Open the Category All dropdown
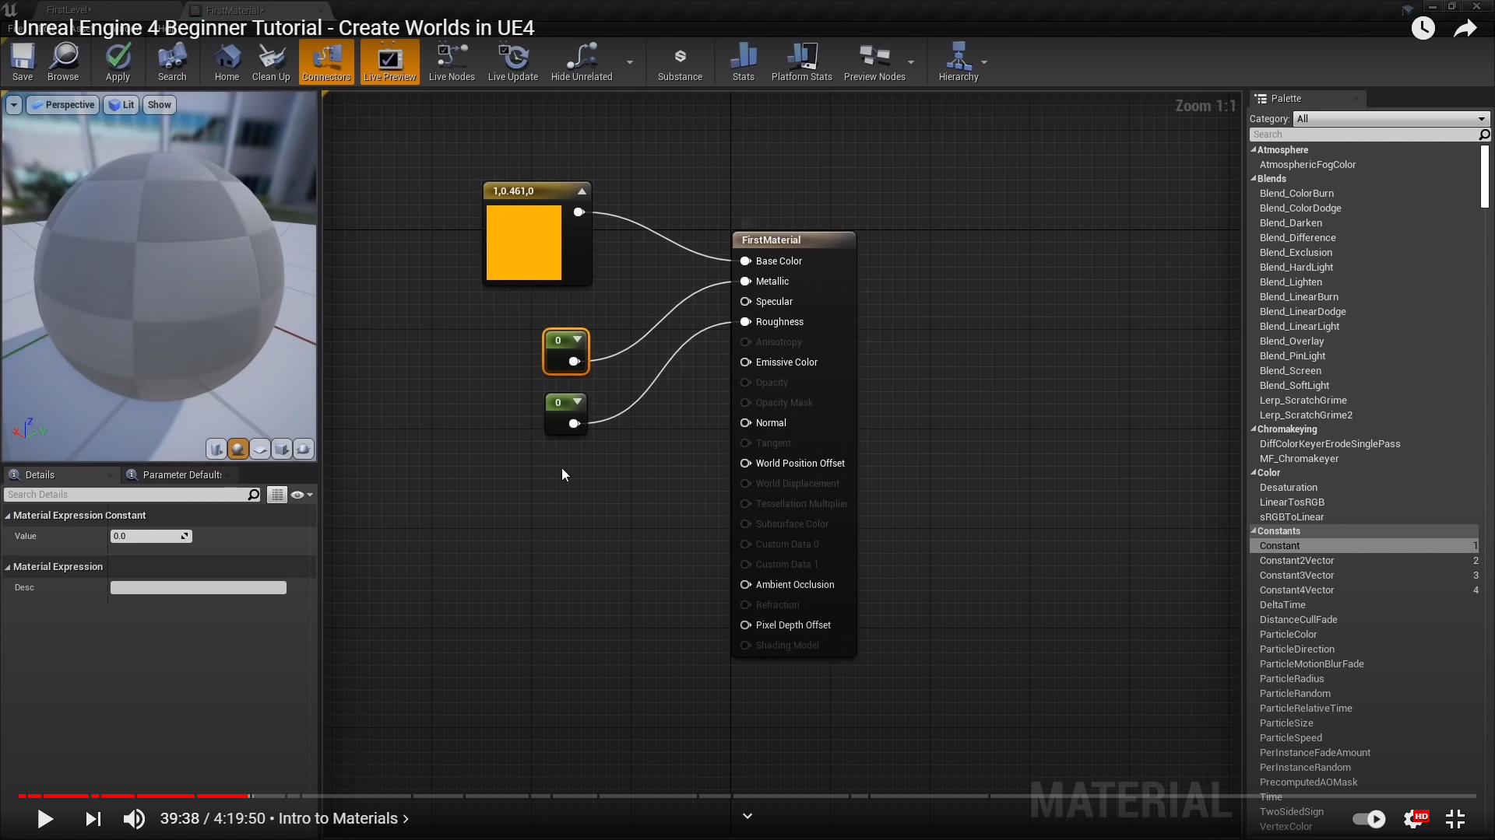Screen dimensions: 1495x840 1391,119
